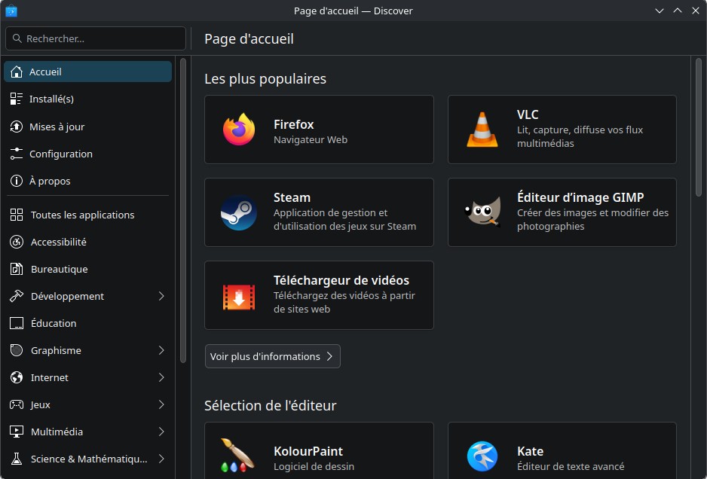This screenshot has height=479, width=707.
Task: Click the Développement hammer icon
Action: (x=17, y=296)
